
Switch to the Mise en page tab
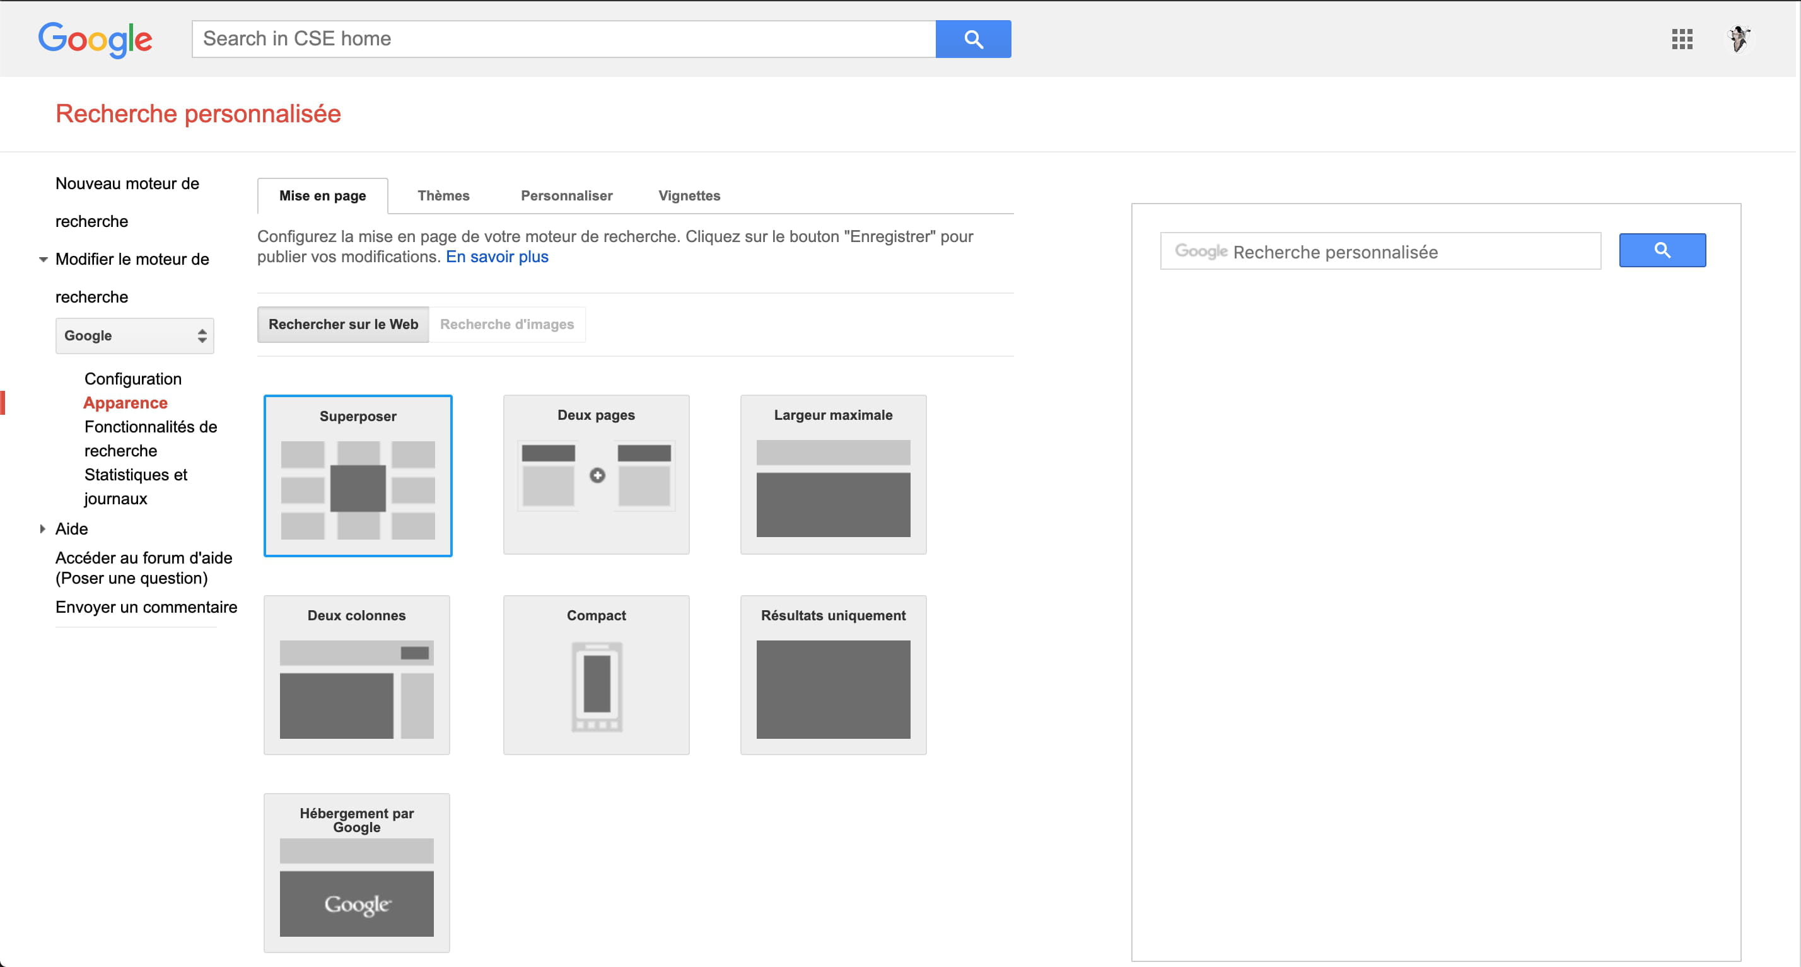point(322,195)
